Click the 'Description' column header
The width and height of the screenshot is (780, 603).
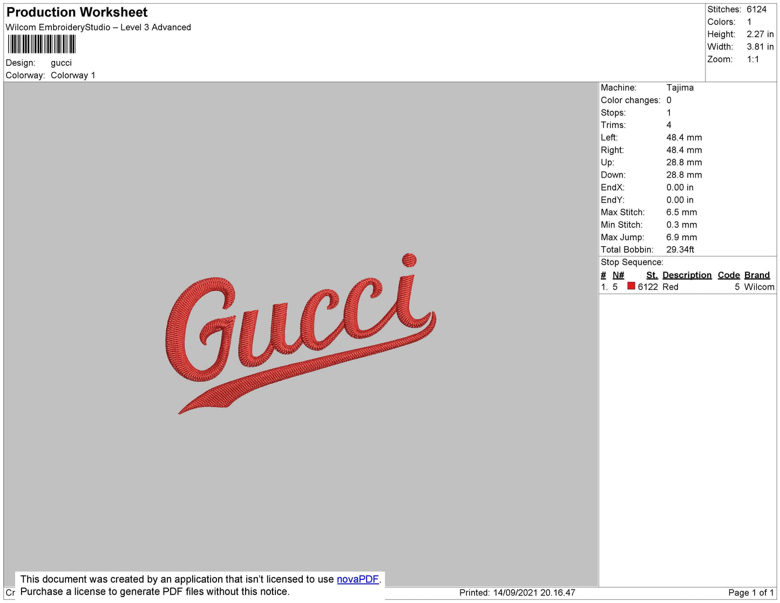687,275
